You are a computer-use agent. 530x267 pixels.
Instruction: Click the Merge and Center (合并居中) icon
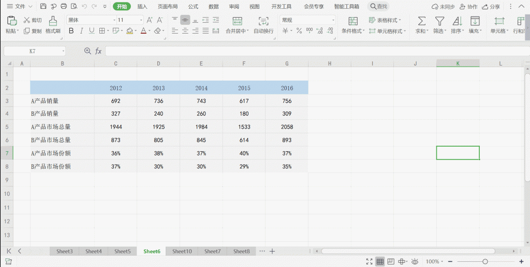click(238, 21)
